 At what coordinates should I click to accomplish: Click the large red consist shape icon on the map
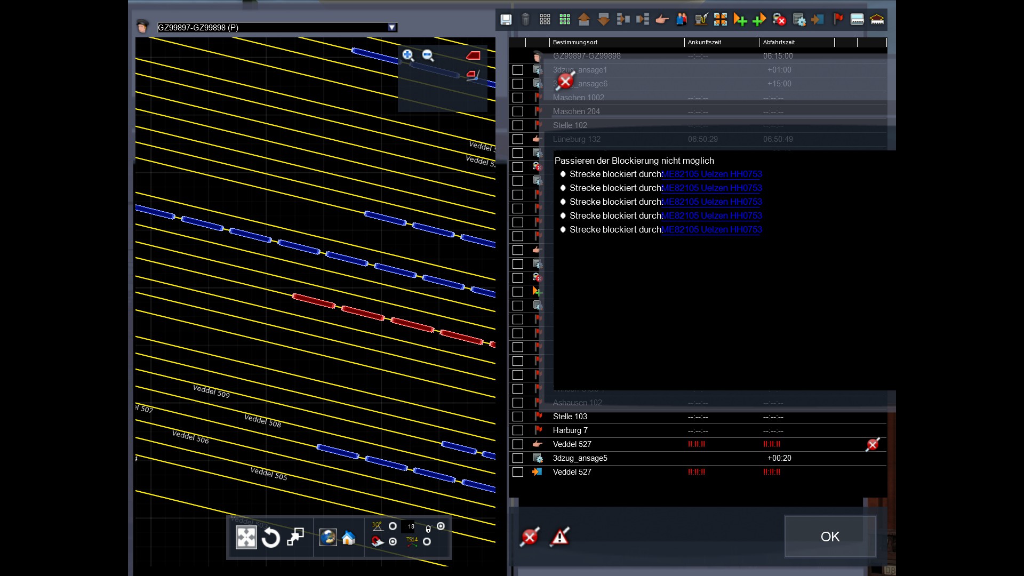click(473, 55)
